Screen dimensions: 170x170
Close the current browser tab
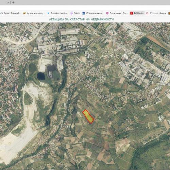point(8,2)
